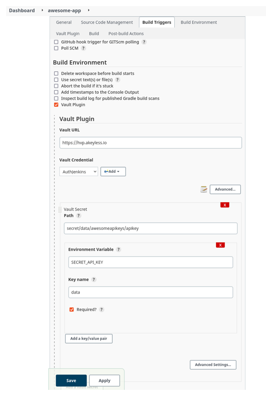Click the SECRET_API_KEY environment variable field
The height and width of the screenshot is (397, 266).
pyautogui.click(x=151, y=262)
